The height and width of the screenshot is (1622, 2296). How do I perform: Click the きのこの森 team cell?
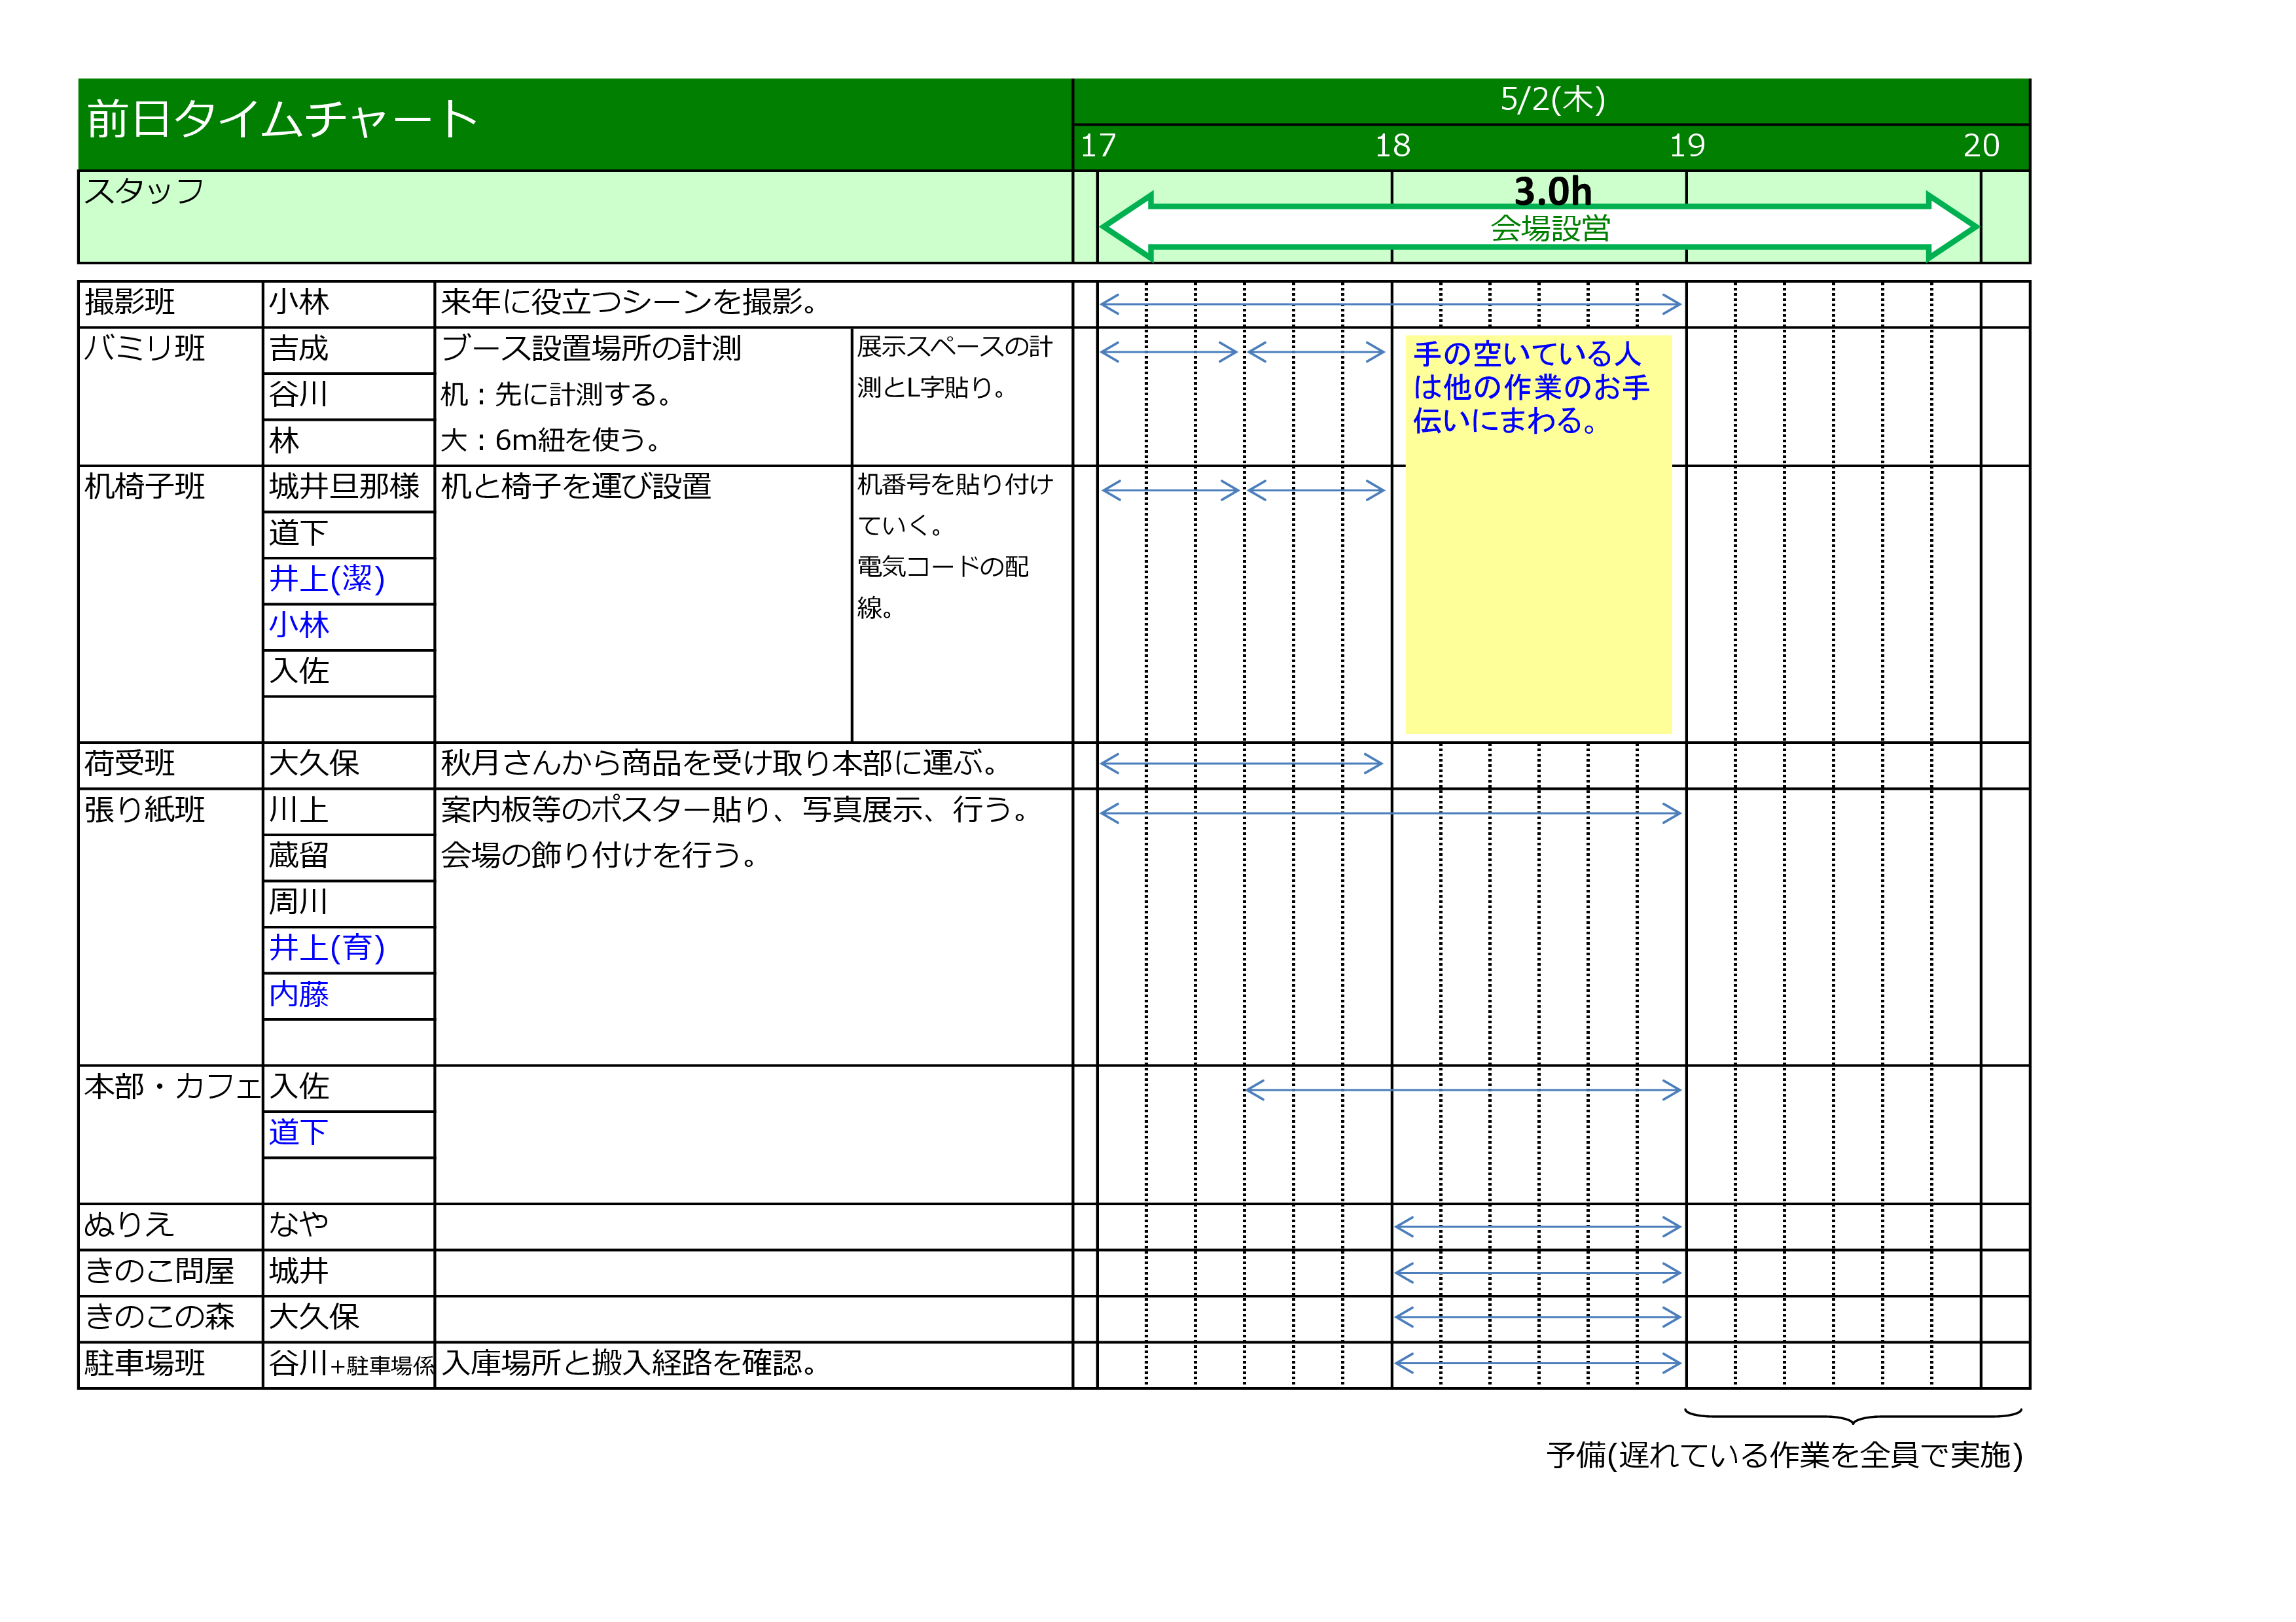pos(170,1318)
